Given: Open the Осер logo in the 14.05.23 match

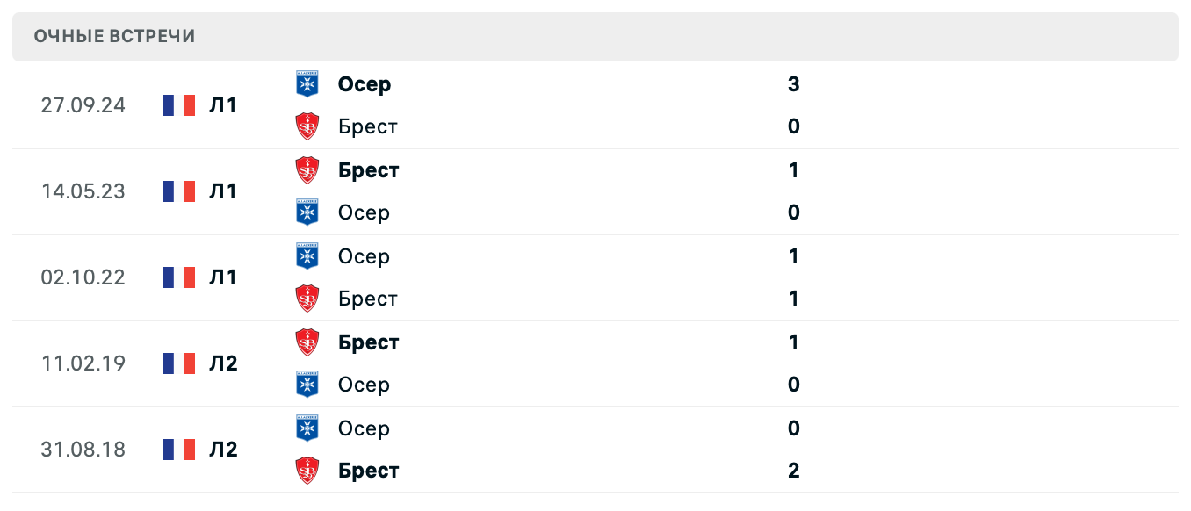Looking at the screenshot, I should click(x=307, y=212).
